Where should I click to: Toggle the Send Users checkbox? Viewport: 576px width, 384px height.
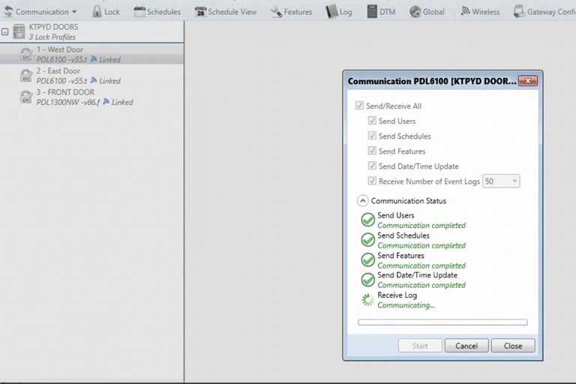tap(372, 121)
